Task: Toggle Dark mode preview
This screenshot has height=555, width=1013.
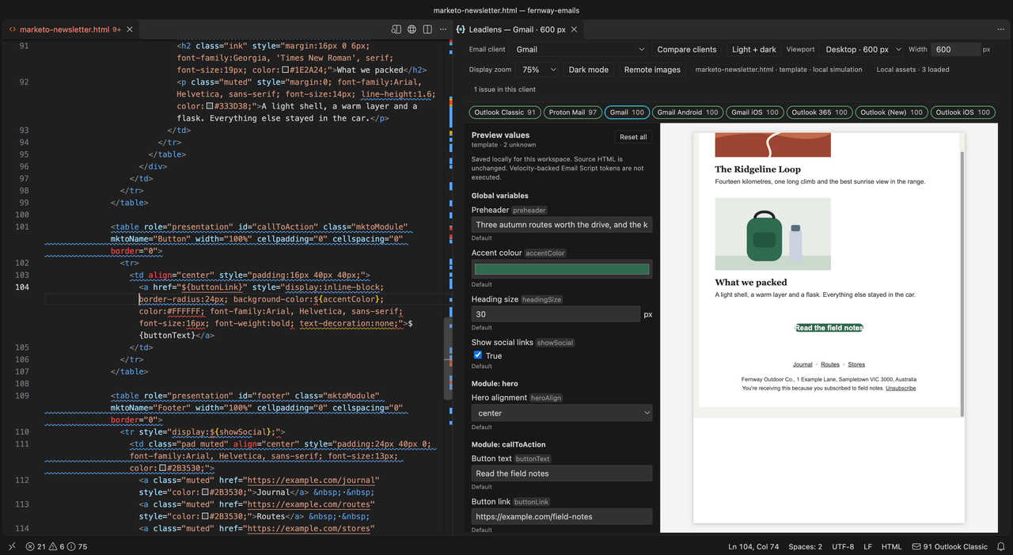Action: tap(589, 70)
